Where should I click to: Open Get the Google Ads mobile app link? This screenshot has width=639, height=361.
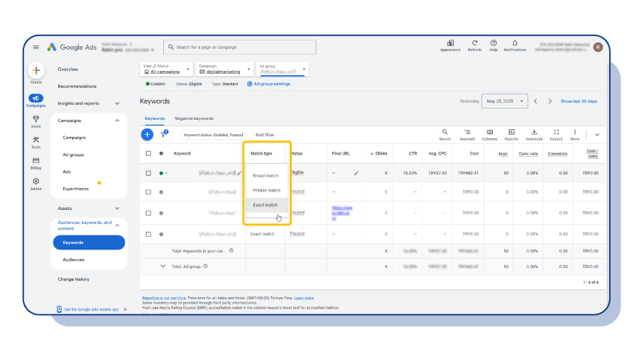click(x=92, y=310)
